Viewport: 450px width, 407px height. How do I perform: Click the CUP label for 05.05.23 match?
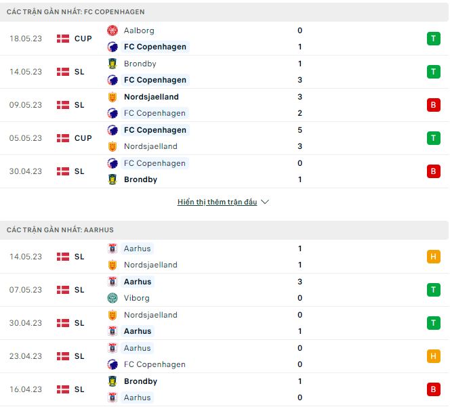83,138
